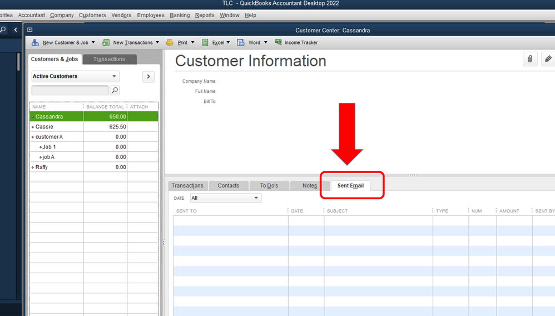Image resolution: width=555 pixels, height=316 pixels.
Task: Click the Print printer icon
Action: tap(170, 42)
